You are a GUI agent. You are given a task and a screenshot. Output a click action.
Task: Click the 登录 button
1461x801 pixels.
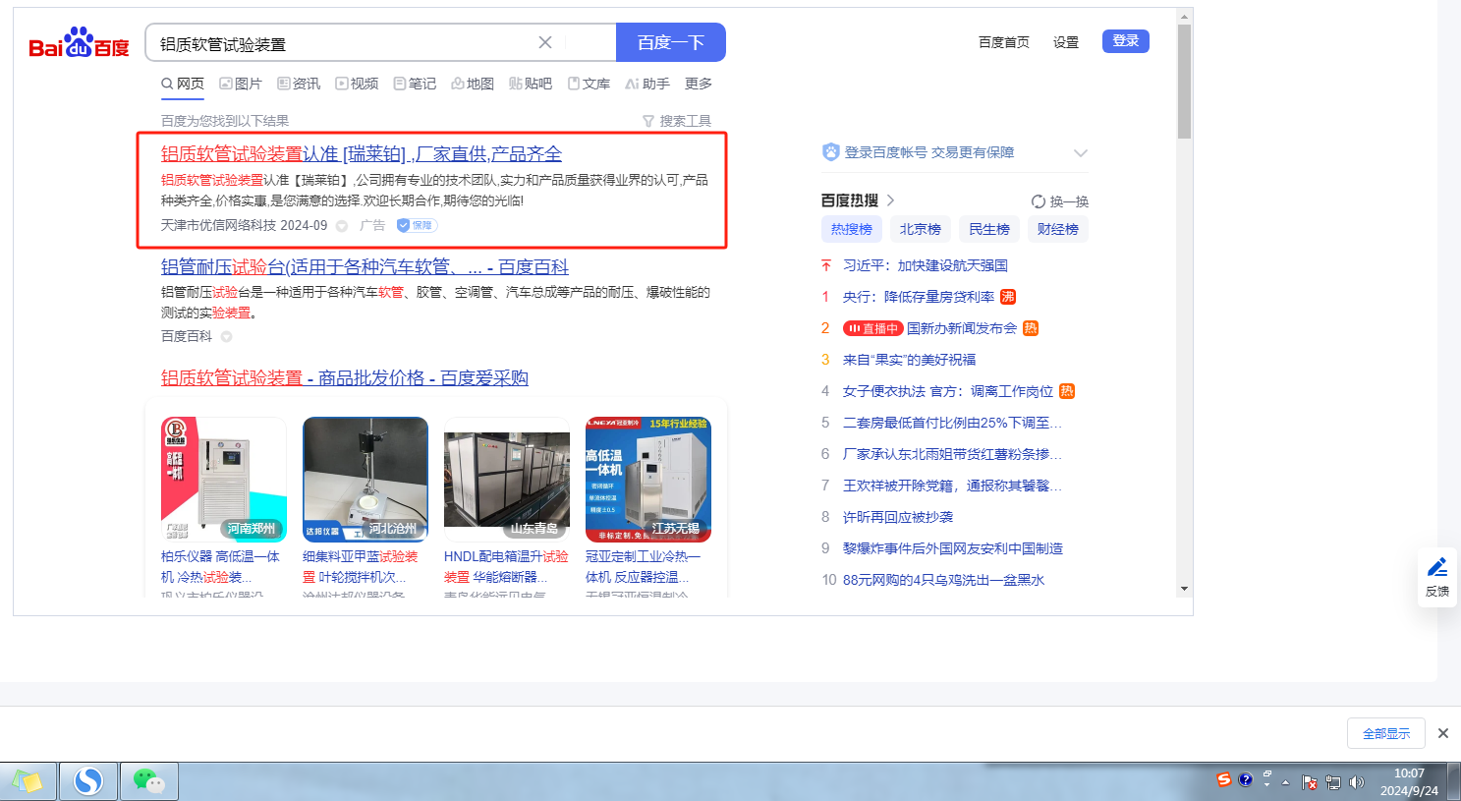tap(1125, 41)
